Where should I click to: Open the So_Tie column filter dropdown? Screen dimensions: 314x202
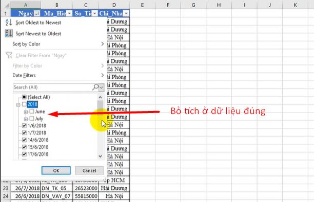(95, 13)
